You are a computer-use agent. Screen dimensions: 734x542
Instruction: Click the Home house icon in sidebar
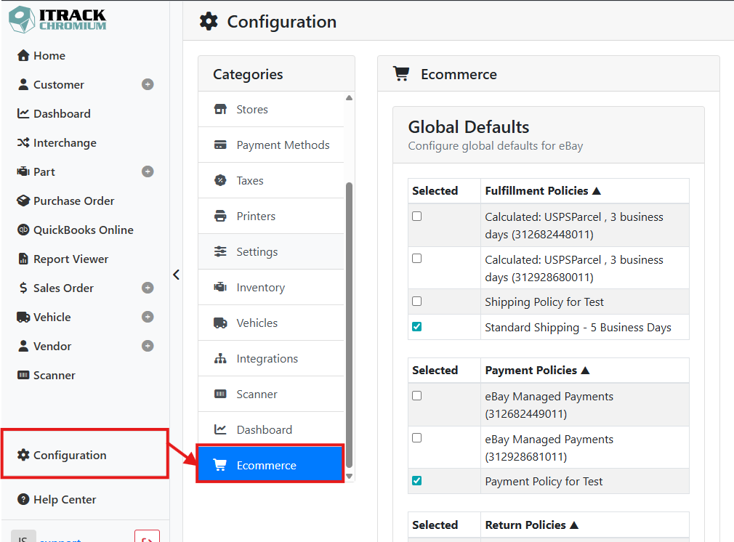[x=23, y=55]
